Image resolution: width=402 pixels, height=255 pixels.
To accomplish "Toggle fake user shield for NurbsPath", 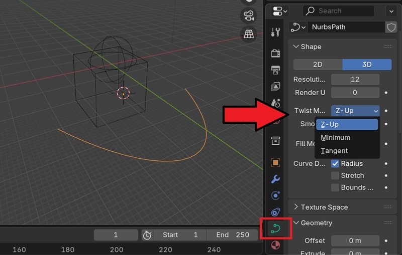I will tap(391, 27).
